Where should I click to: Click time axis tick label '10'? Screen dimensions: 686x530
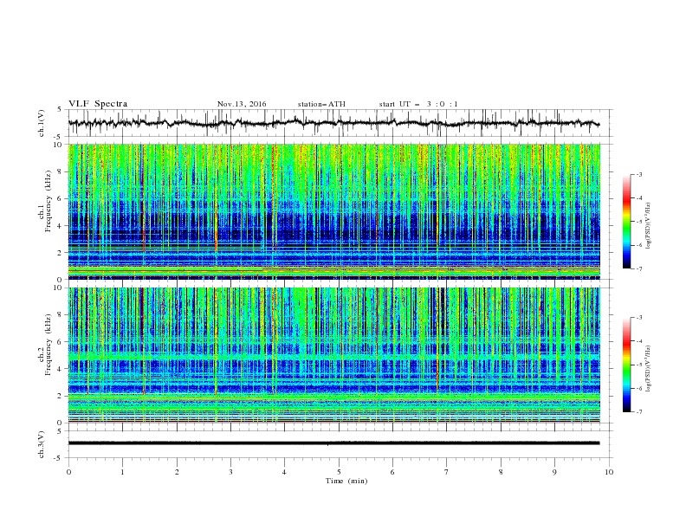tap(609, 472)
